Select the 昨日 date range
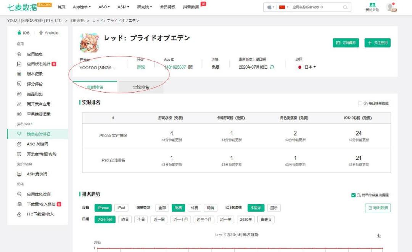 coord(125,220)
